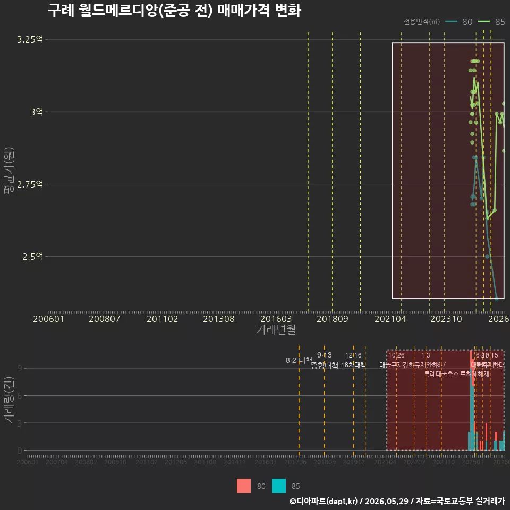This screenshot has width=510, height=510.
Task: Click the 6 label on volume y-axis
Action: click(x=20, y=395)
